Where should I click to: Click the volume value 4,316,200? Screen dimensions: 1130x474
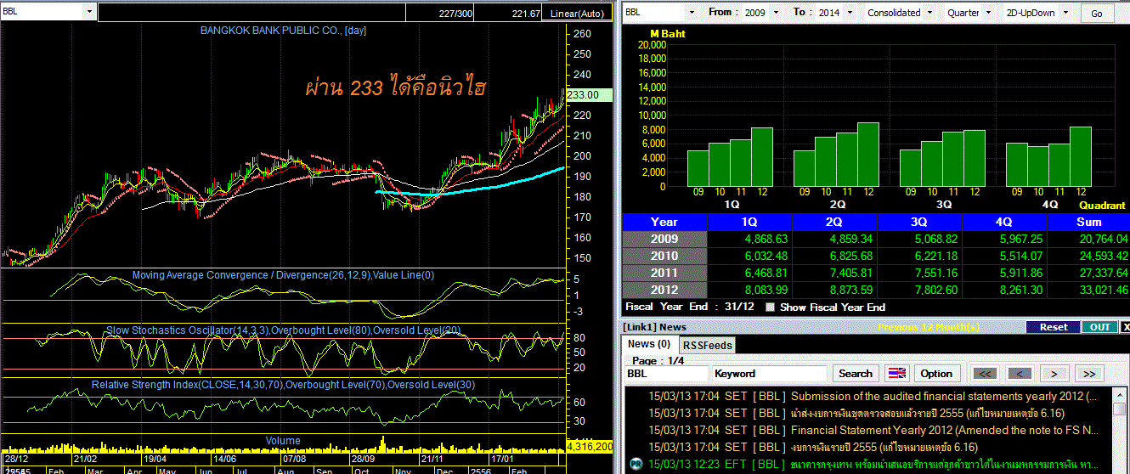click(x=590, y=445)
